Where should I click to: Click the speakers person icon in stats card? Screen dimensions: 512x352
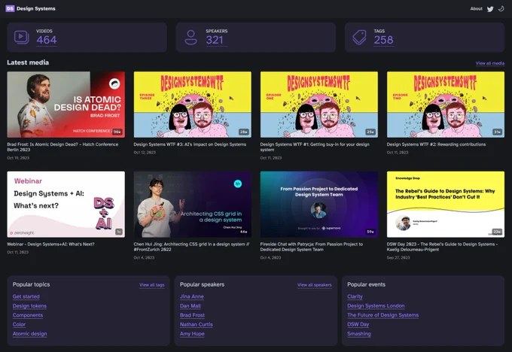[x=190, y=37]
